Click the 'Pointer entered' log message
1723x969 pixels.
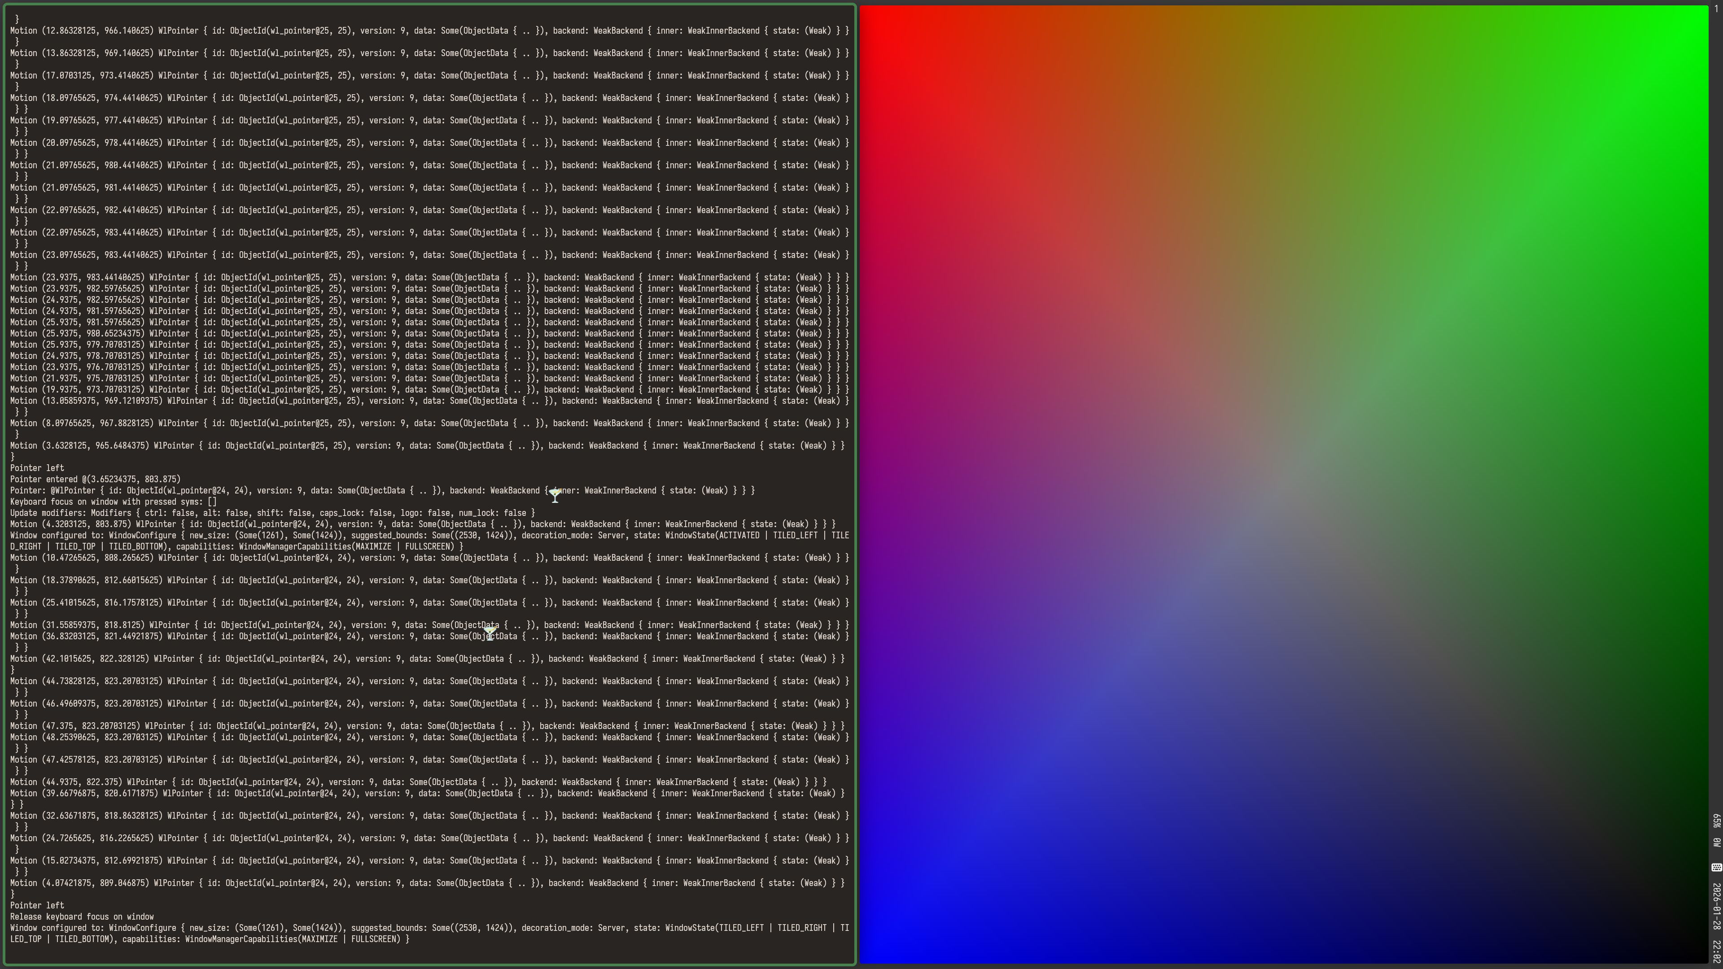(x=94, y=479)
